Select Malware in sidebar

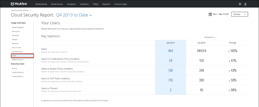(x=15, y=44)
